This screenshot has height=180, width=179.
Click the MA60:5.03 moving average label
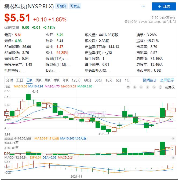tap(85, 86)
